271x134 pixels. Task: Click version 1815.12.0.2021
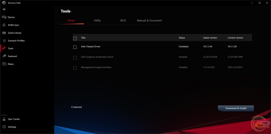pos(235,67)
